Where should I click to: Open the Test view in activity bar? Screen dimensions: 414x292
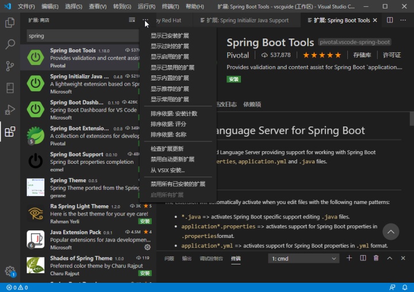pyautogui.click(x=10, y=88)
